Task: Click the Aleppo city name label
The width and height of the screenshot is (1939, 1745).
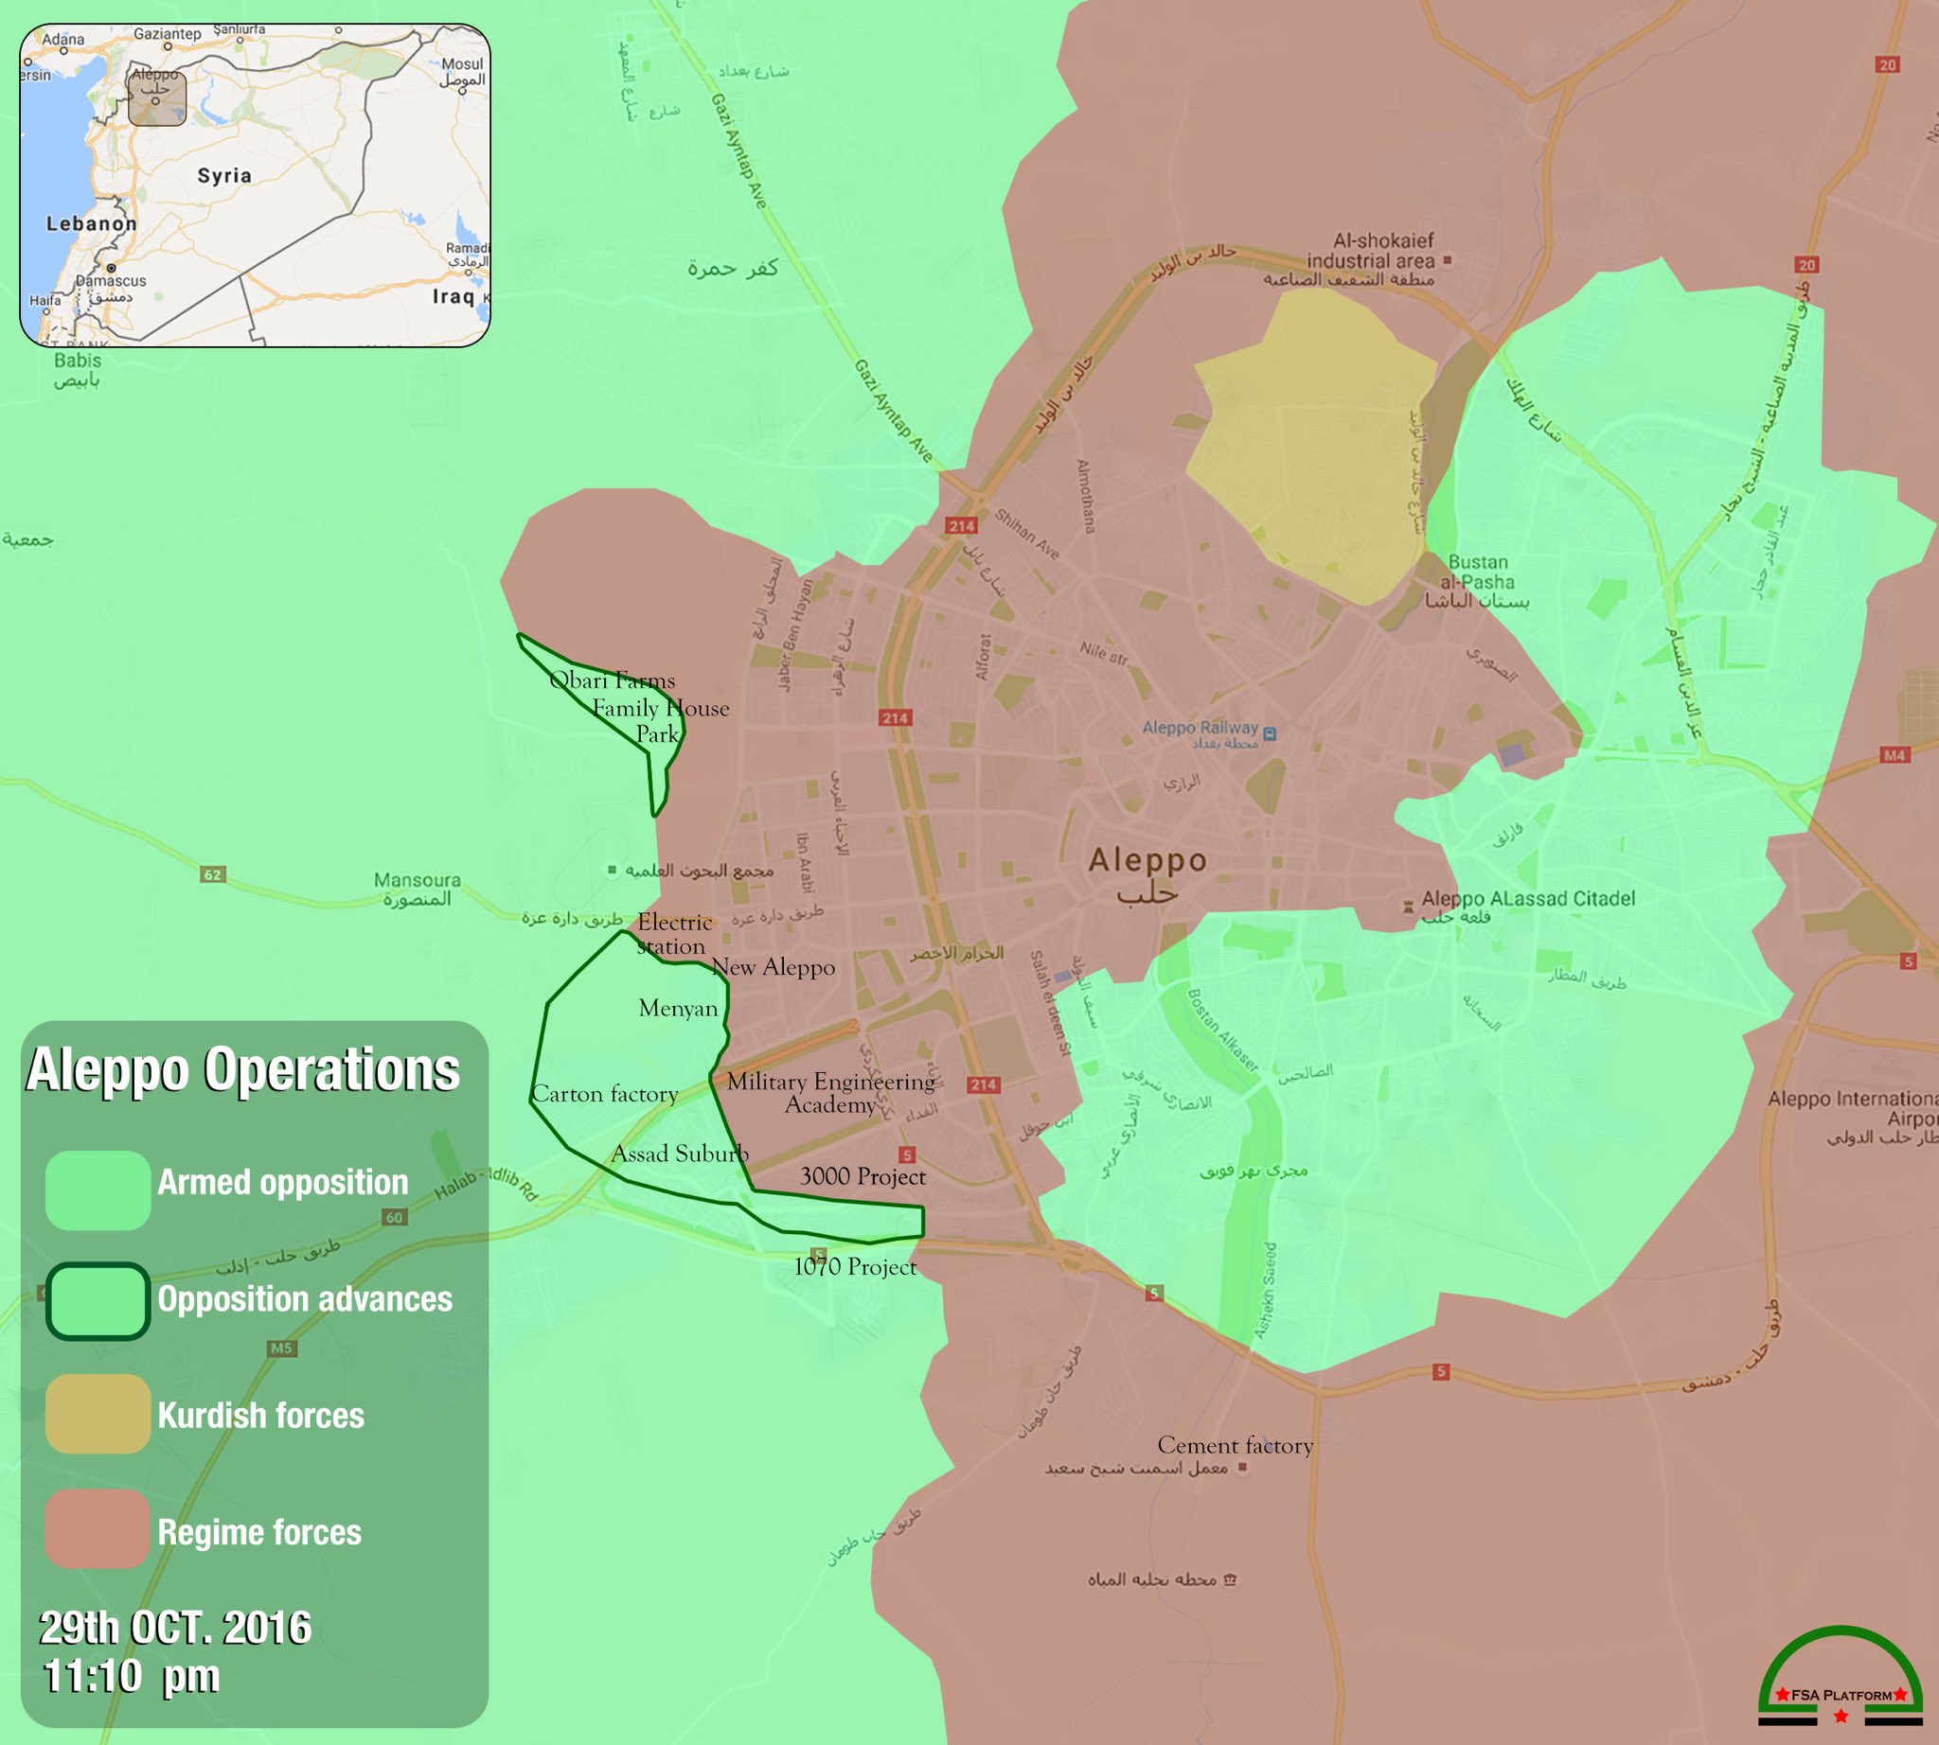Action: (1147, 861)
